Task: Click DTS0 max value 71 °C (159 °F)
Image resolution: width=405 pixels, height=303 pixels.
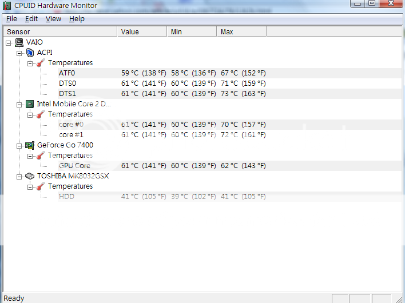Action: click(x=243, y=83)
